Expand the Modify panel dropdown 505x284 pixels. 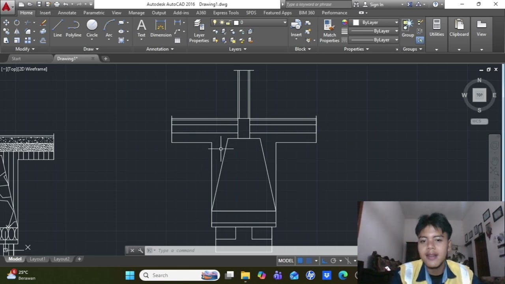pos(25,49)
